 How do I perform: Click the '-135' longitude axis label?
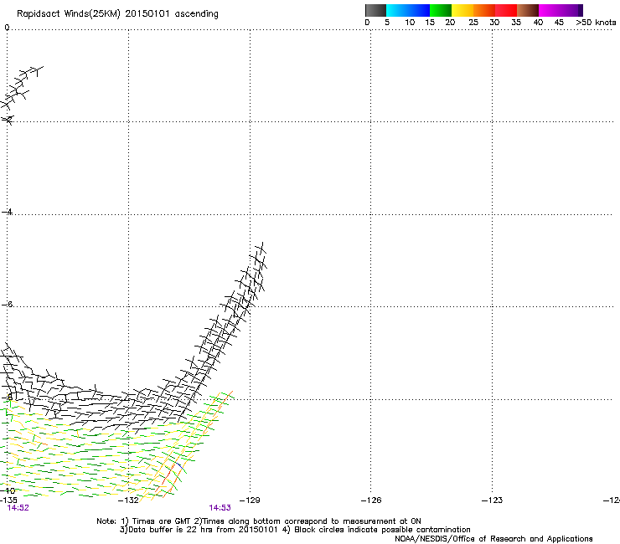tap(8, 500)
